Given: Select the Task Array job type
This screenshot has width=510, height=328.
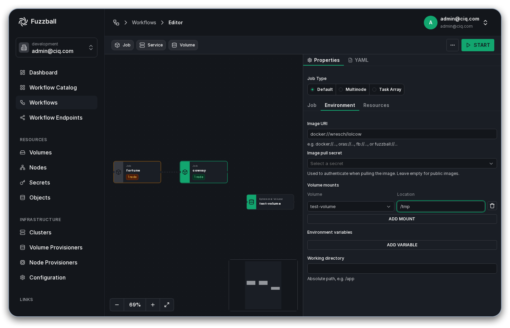Looking at the screenshot, I should 387,90.
